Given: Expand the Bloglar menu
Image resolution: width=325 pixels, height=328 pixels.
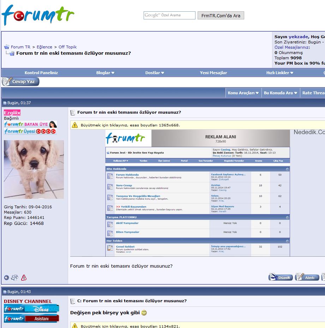Looking at the screenshot, I should pyautogui.click(x=105, y=73).
